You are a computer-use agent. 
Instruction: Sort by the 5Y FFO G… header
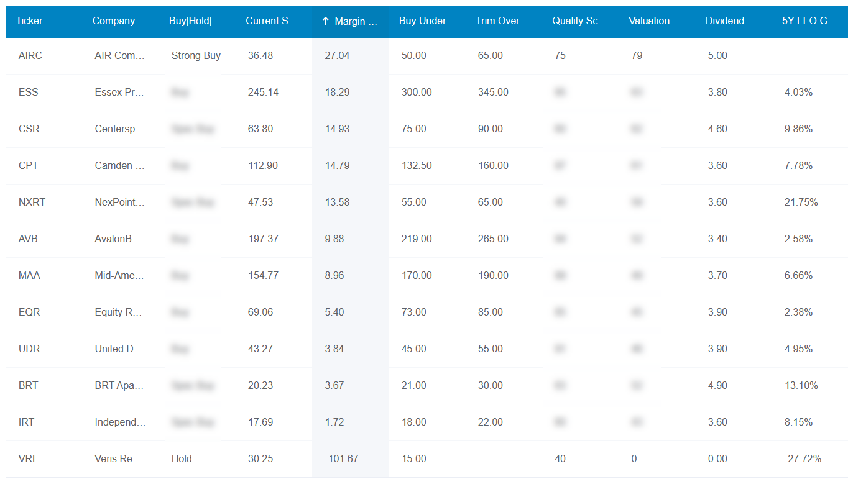(x=809, y=21)
